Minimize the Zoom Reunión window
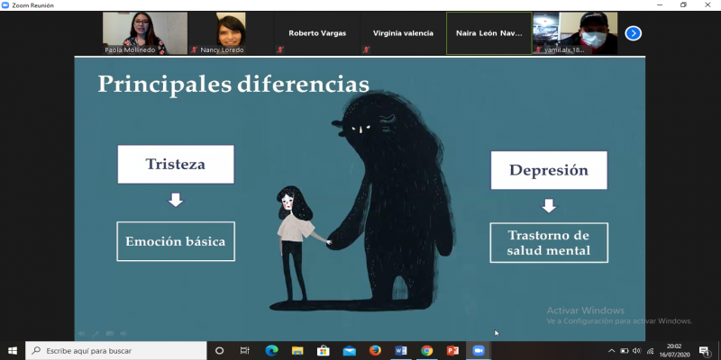721x360 pixels. point(660,5)
